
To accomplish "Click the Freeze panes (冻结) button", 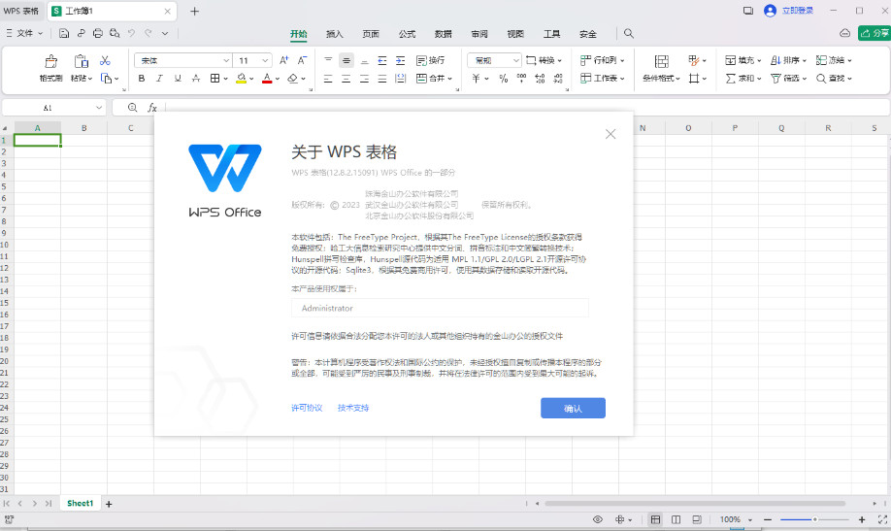I will [x=834, y=60].
